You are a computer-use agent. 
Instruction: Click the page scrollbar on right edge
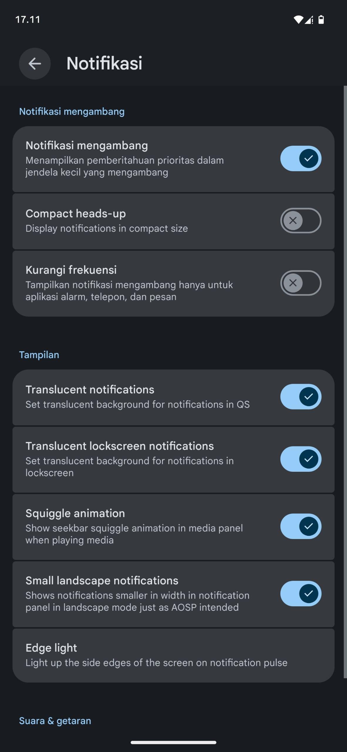[x=345, y=382]
